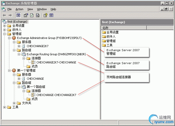The width and height of the screenshot is (175, 126).
Task: Collapse Exchange Administrative Group node
Action: pos(9,38)
